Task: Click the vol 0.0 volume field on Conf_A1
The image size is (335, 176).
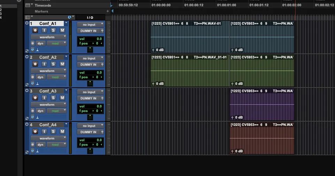Action: tap(90, 39)
